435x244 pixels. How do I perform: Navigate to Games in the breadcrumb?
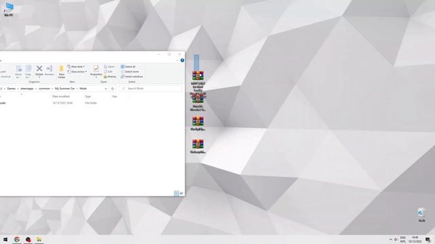point(11,89)
